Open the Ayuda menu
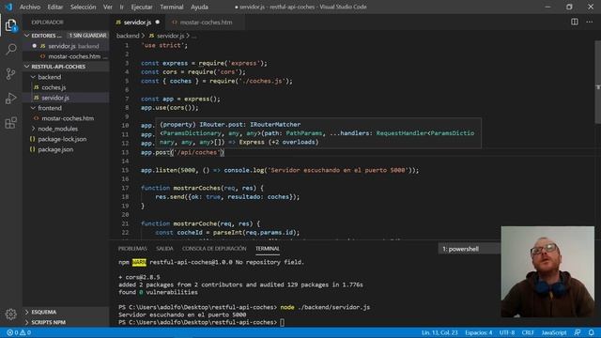Viewport: 601px width, 338px height. tap(199, 7)
